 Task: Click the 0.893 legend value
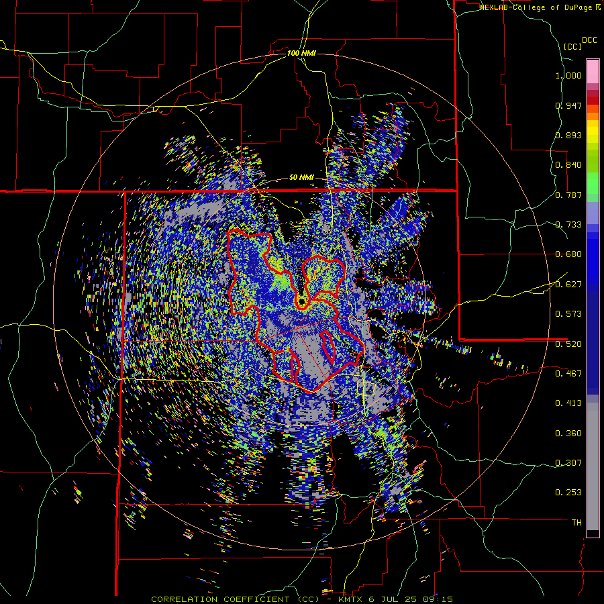point(568,135)
